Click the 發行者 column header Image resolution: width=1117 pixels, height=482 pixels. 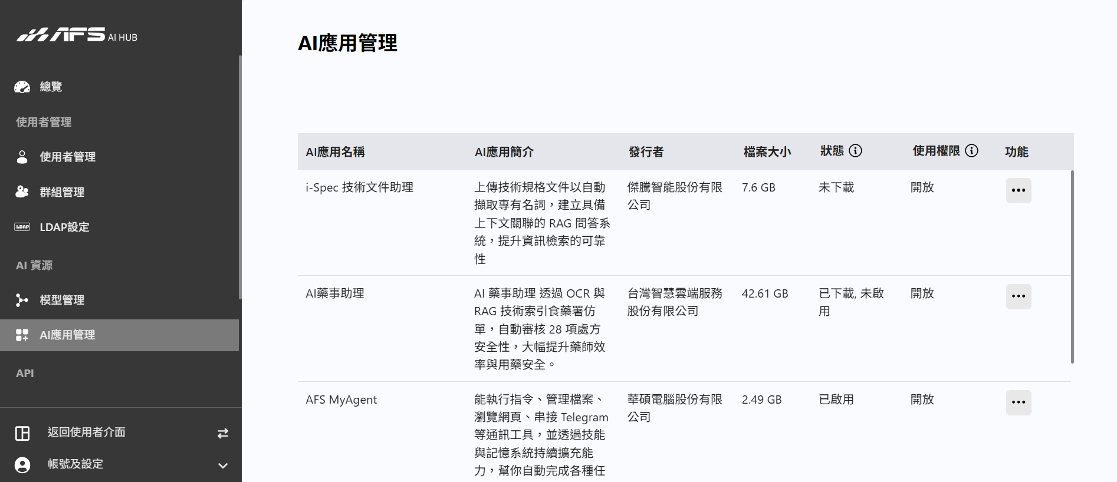click(646, 152)
